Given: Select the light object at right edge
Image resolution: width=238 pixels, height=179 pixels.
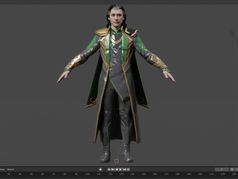Looking at the screenshot, I should click(x=233, y=31).
